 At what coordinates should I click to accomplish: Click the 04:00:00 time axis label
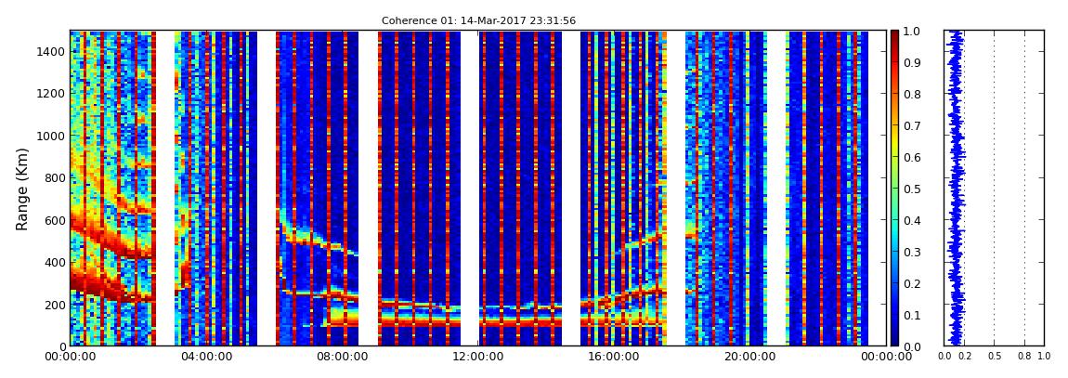pyautogui.click(x=208, y=356)
